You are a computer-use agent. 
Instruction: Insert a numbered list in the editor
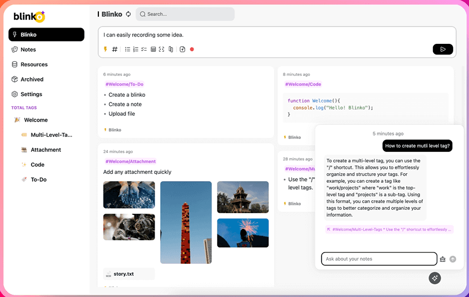(136, 49)
